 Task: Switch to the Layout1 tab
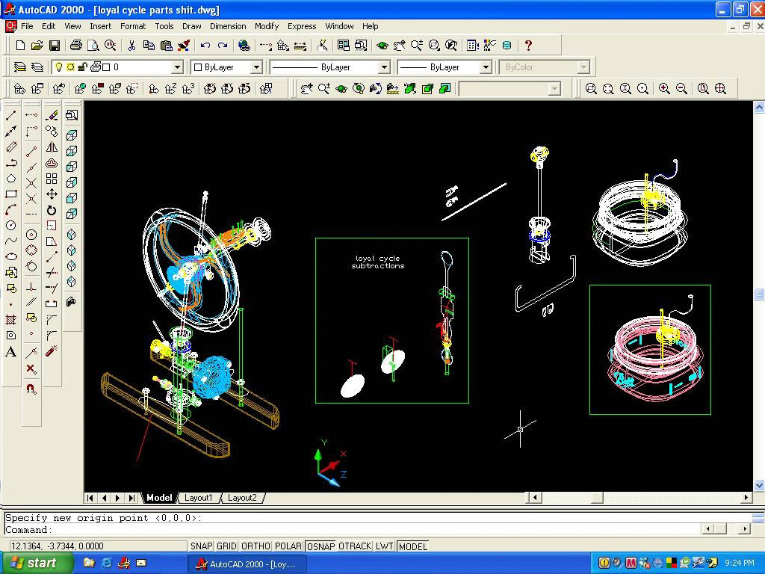pyautogui.click(x=199, y=498)
